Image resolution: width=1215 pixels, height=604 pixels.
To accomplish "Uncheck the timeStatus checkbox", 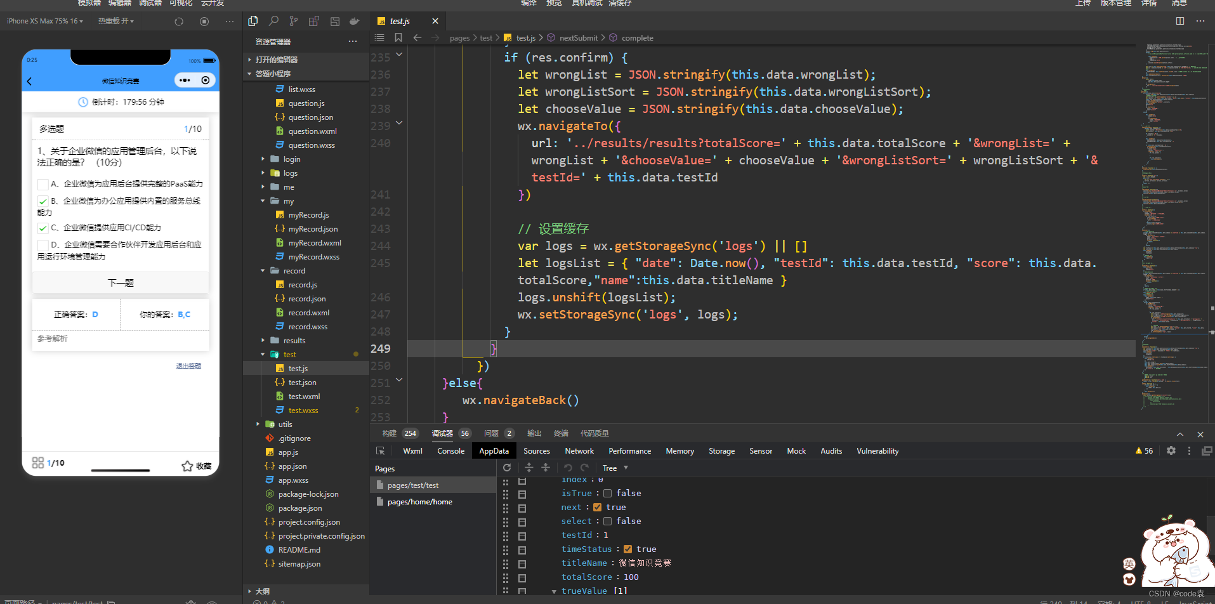I will point(627,549).
